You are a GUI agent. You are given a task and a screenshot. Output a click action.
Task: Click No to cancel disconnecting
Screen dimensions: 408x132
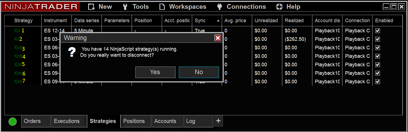coord(199,72)
